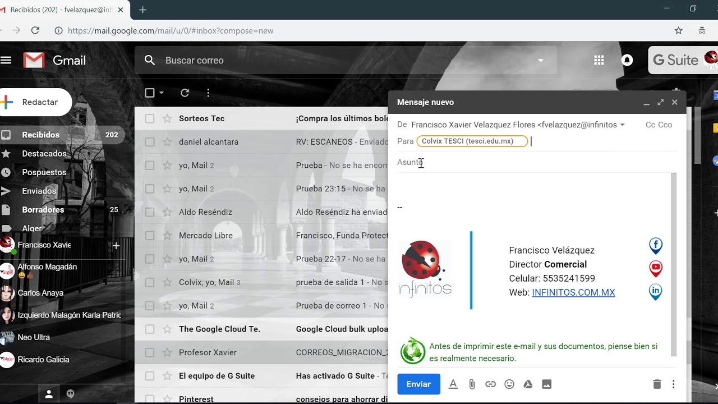This screenshot has height=404, width=718.
Task: Open the Facebook icon in signature
Action: coord(655,246)
